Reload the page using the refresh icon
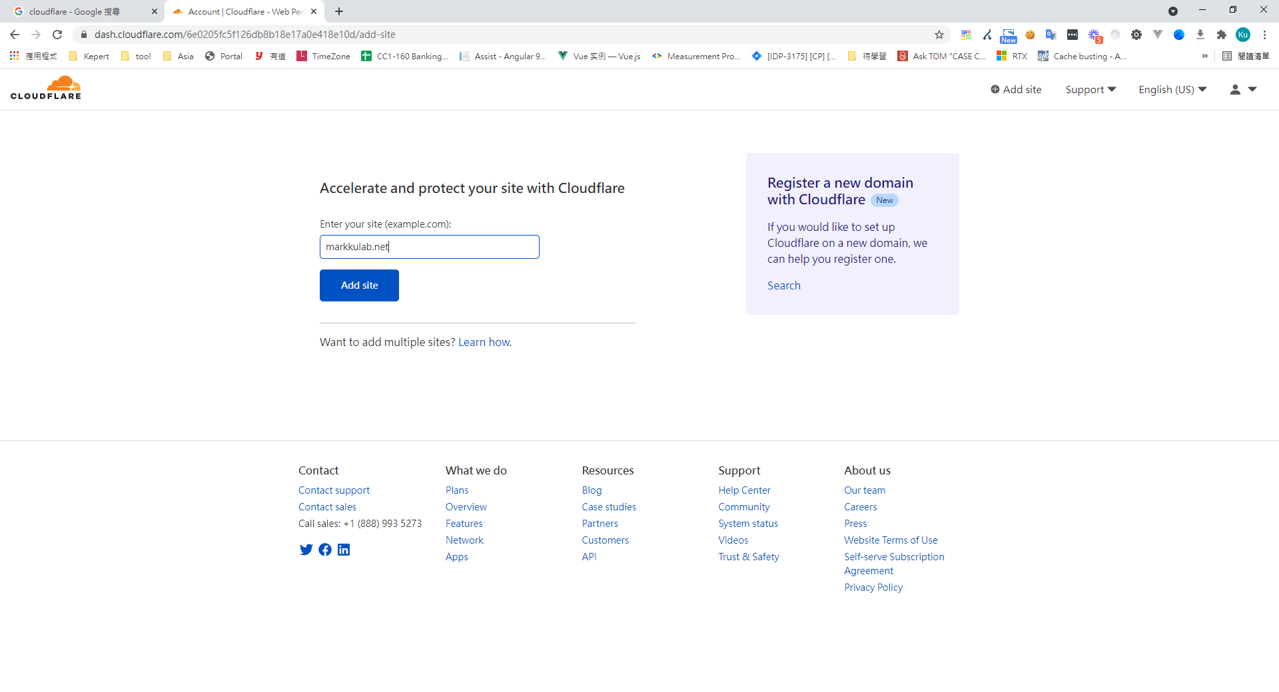 coord(57,35)
